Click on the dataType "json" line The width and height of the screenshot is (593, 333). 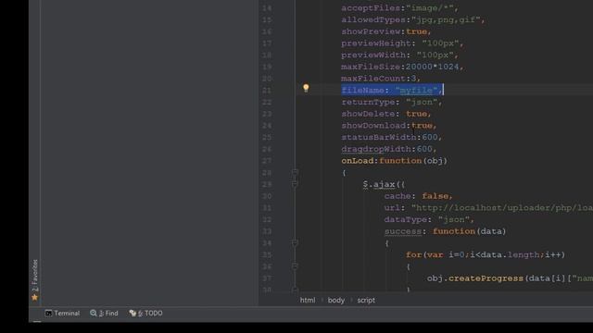pyautogui.click(x=429, y=219)
